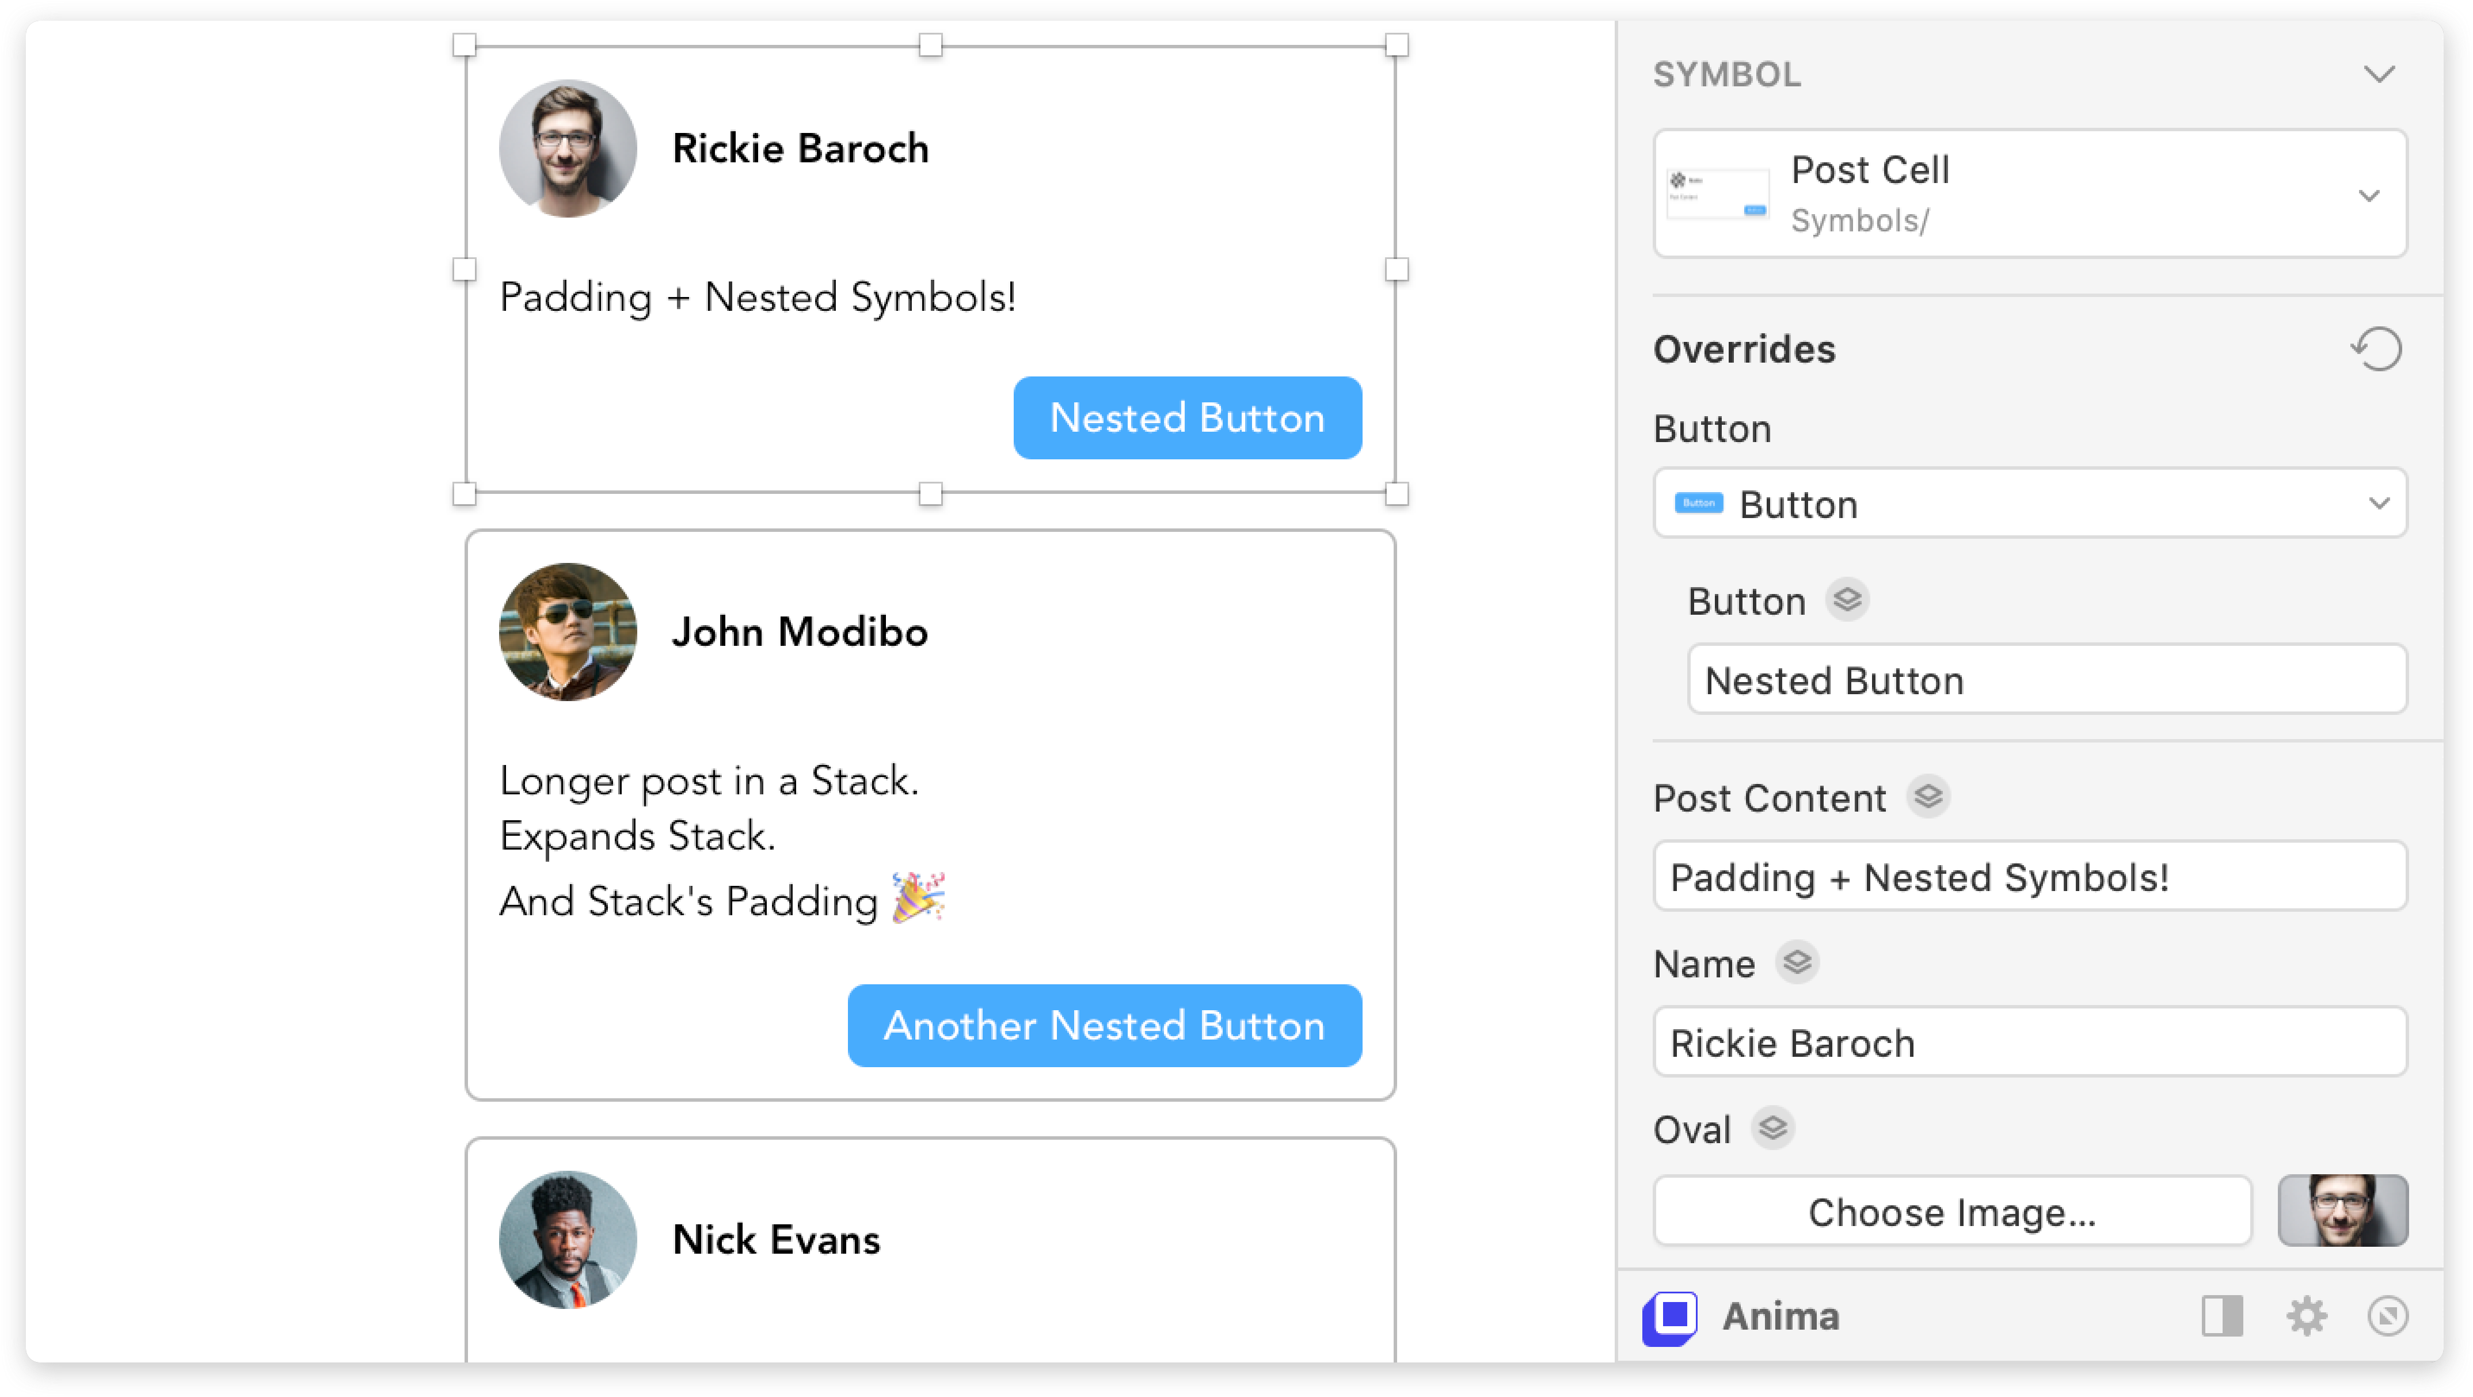Click the Oval avatar preview thumbnail
The width and height of the screenshot is (2473, 1397).
pos(2342,1211)
